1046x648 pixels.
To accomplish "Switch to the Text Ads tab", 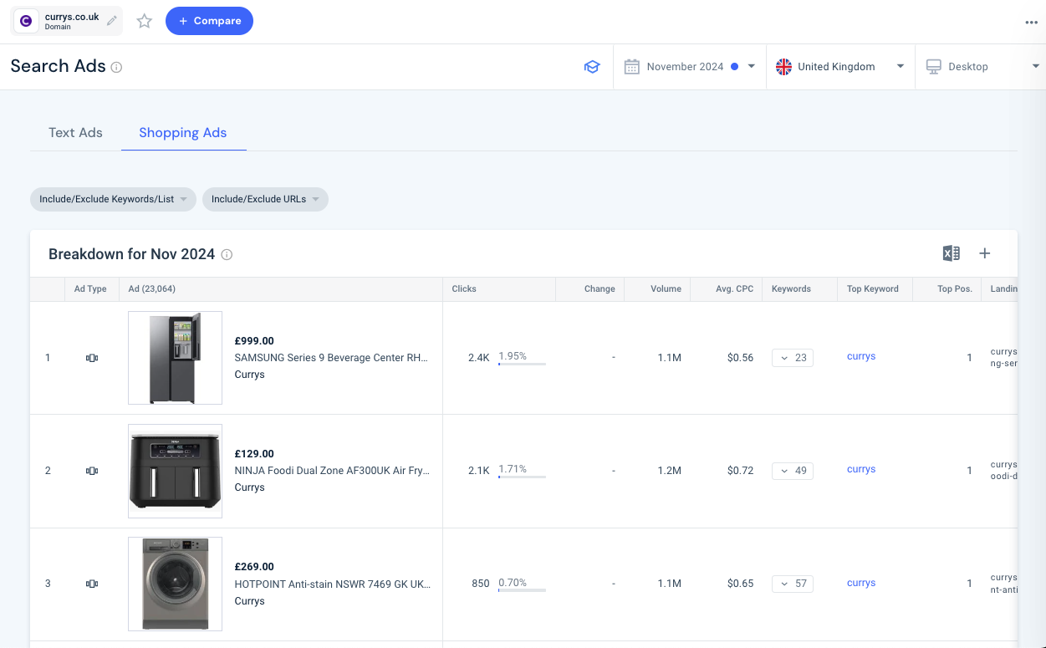I will coord(75,132).
